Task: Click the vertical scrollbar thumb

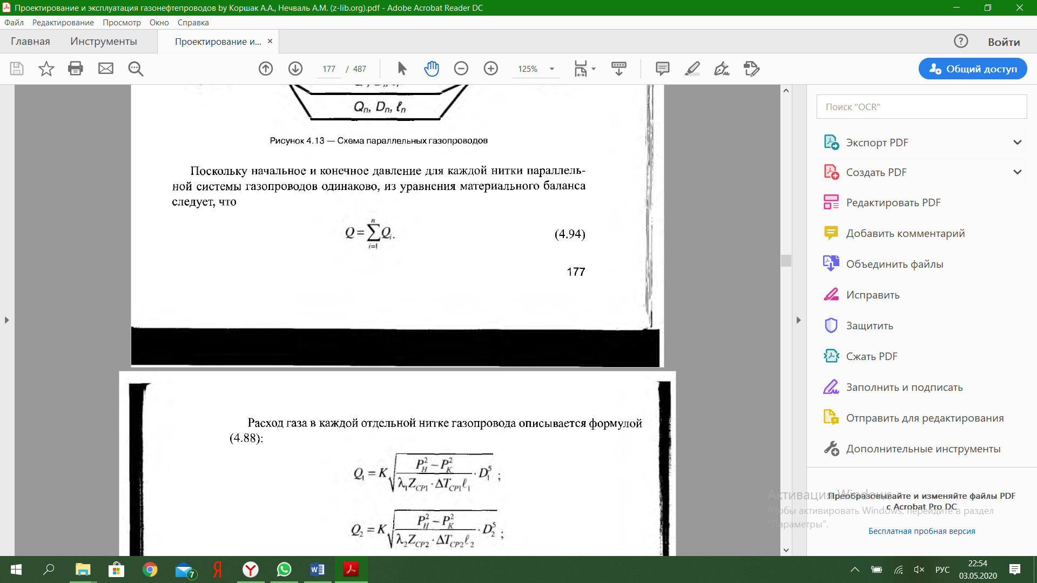Action: pyautogui.click(x=786, y=261)
